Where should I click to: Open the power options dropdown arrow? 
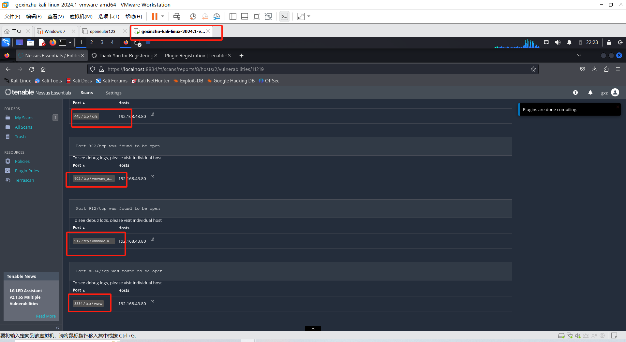[x=163, y=17]
